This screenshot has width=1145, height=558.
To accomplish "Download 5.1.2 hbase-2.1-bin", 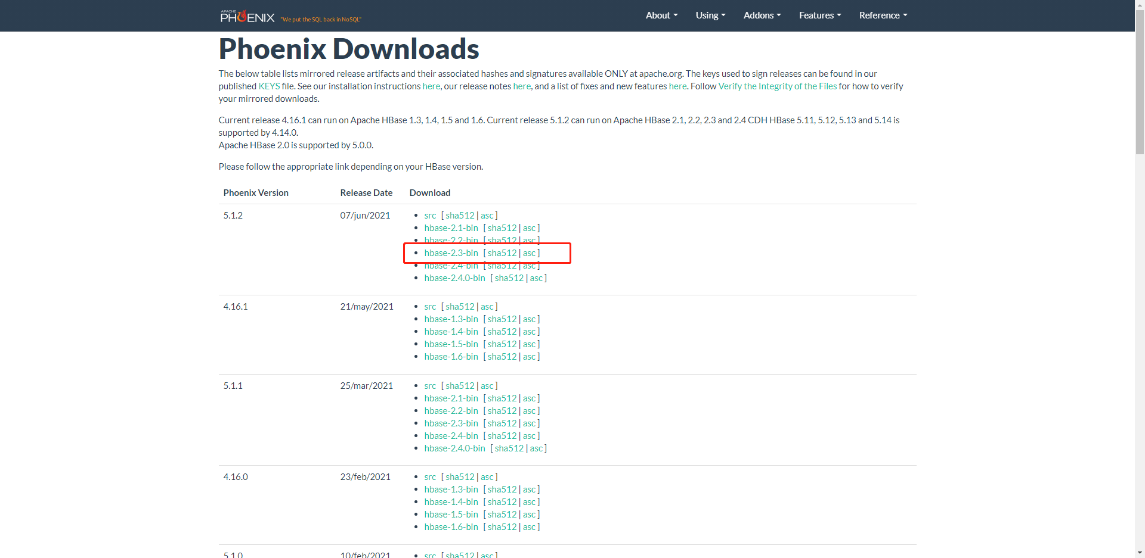I will coord(451,228).
